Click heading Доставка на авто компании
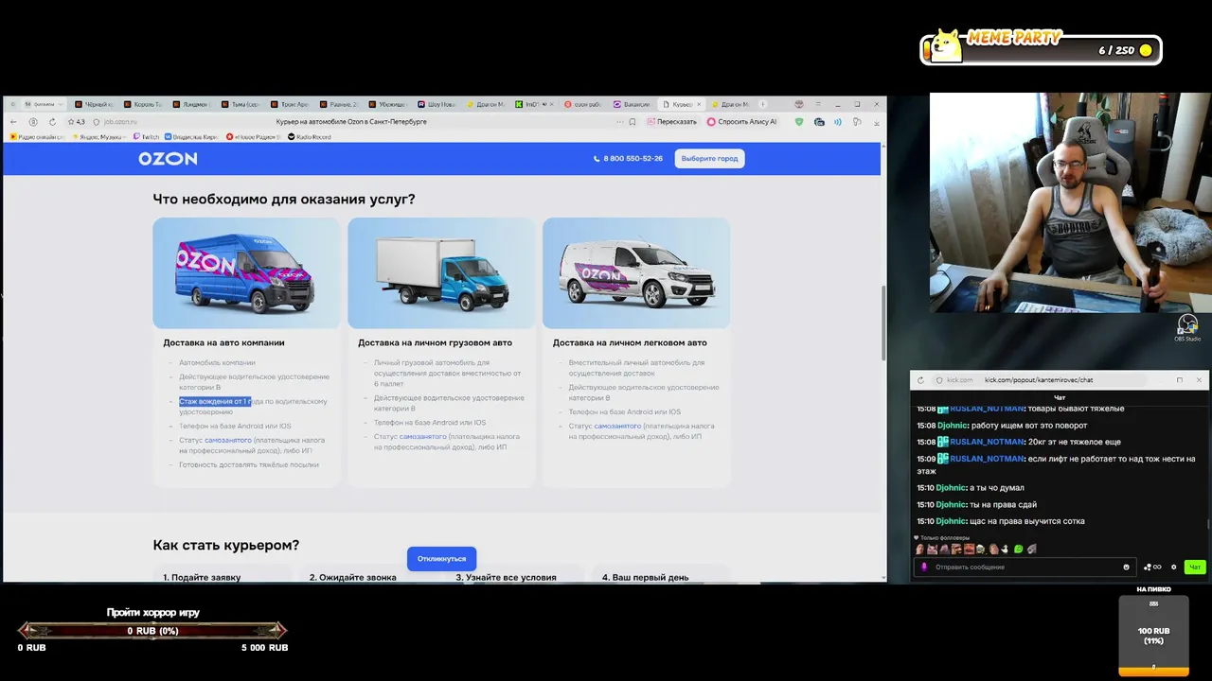Screen dimensions: 1212x681 pos(223,342)
